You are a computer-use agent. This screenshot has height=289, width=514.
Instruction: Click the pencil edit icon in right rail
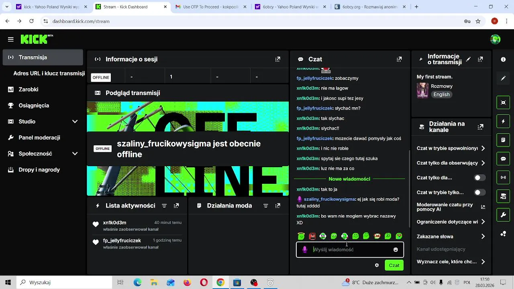click(503, 78)
